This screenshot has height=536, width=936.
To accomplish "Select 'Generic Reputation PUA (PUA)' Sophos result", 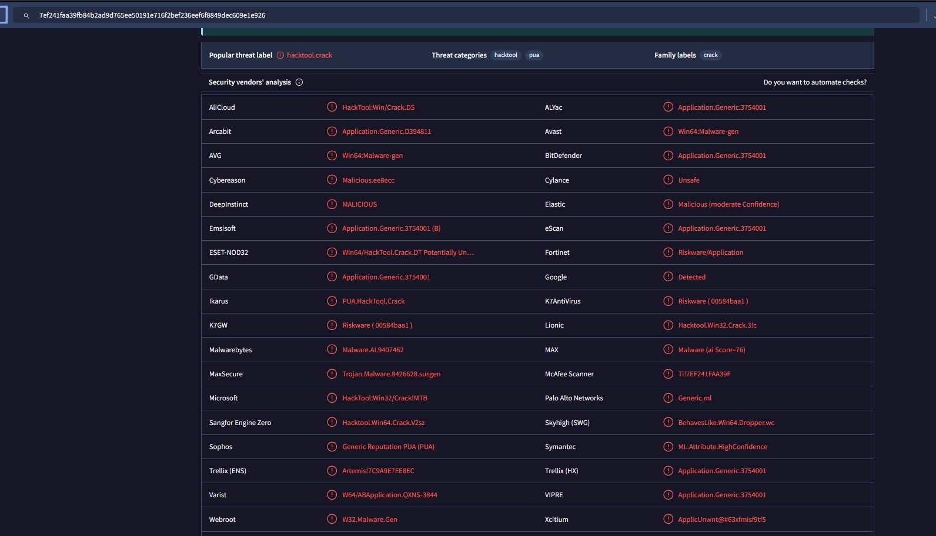I will 389,447.
